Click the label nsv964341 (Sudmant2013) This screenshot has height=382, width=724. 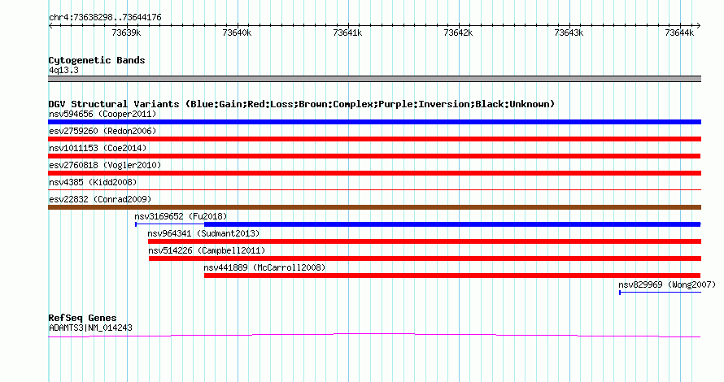pyautogui.click(x=203, y=233)
